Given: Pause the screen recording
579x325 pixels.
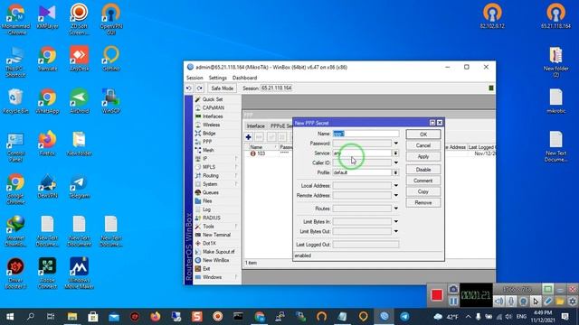Looking at the screenshot, I should click(x=453, y=302).
